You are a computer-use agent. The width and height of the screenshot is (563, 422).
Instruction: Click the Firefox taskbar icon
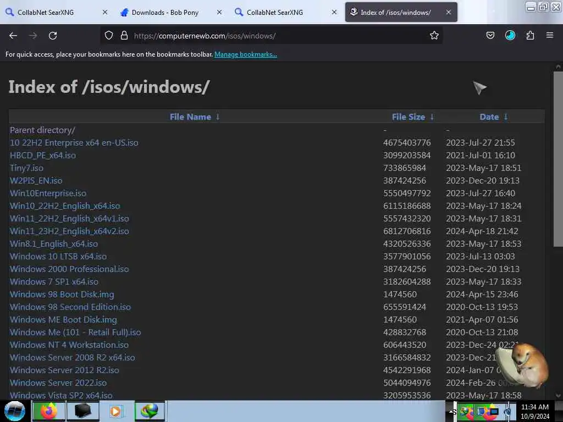[x=49, y=411]
